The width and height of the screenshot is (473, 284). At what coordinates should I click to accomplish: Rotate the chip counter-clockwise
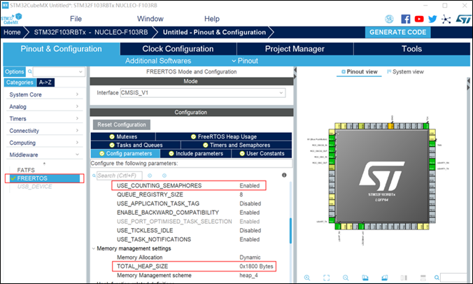pos(384,278)
